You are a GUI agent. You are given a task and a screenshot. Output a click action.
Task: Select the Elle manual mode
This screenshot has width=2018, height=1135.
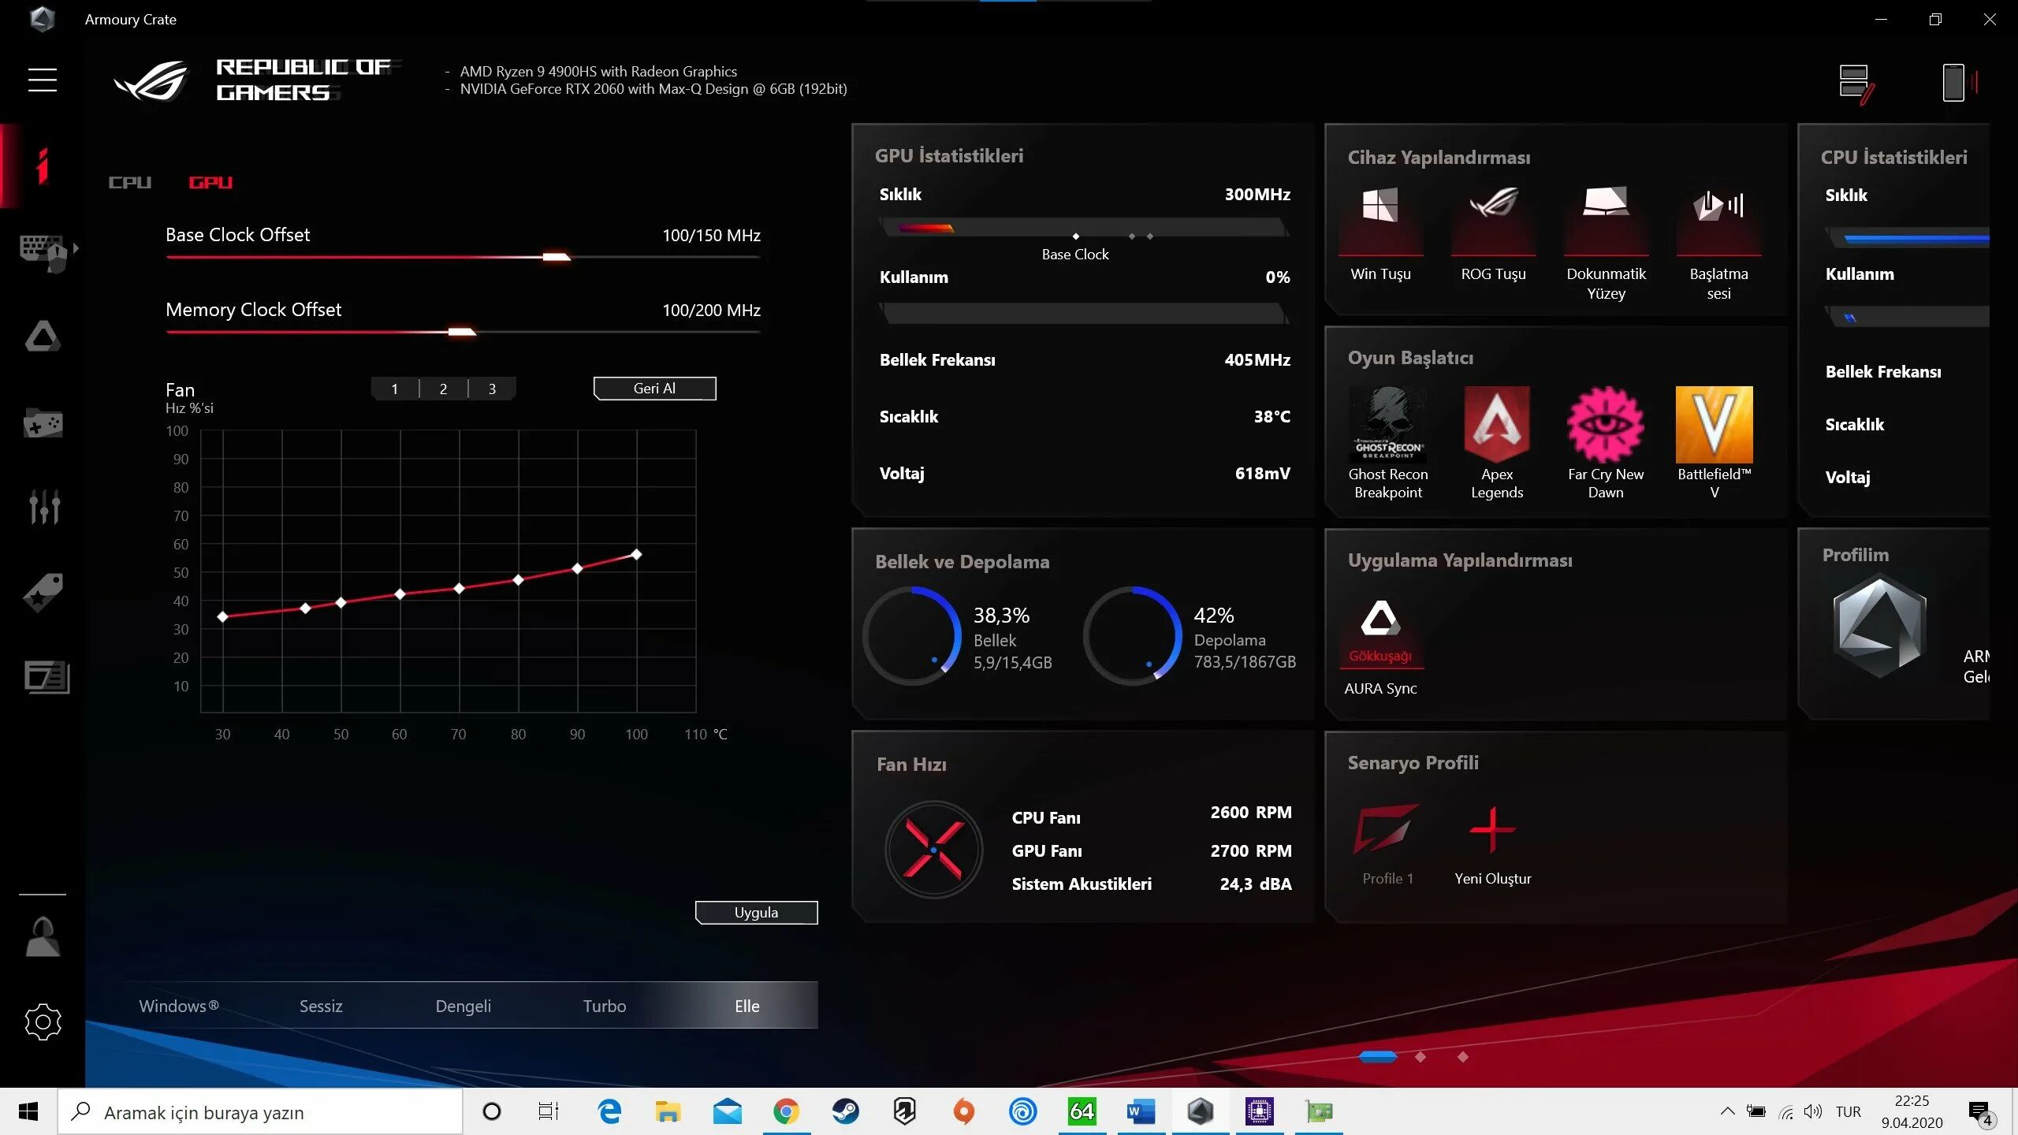(747, 1006)
